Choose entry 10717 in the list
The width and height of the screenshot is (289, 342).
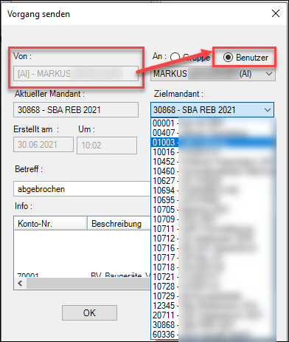click(x=213, y=258)
